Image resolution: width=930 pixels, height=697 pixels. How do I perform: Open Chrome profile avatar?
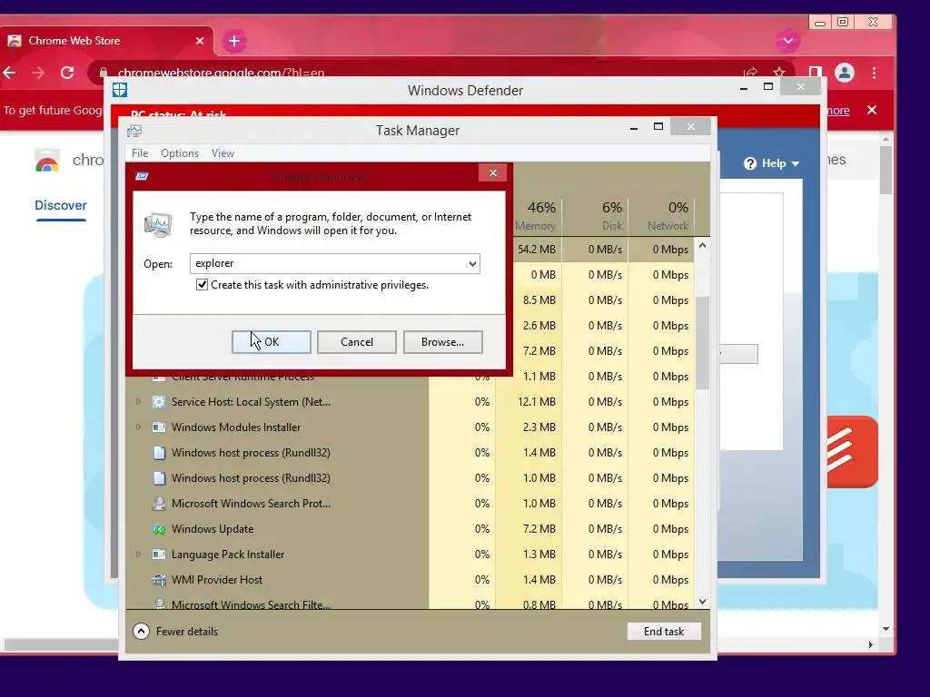[x=845, y=73]
